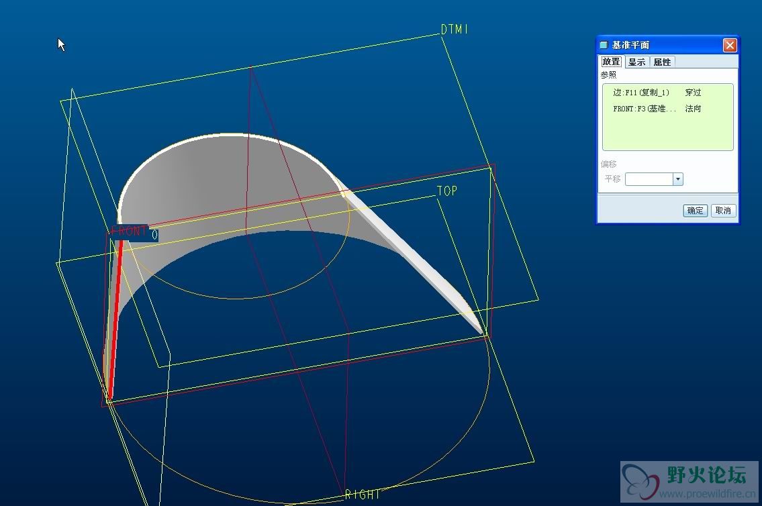Screen dimensions: 762x506
Task: Open the 显示 tab
Action: 636,62
